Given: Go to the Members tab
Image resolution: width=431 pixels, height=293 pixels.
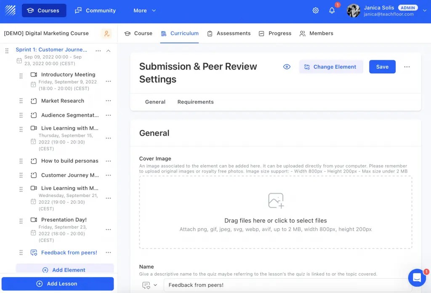Looking at the screenshot, I should (316, 33).
